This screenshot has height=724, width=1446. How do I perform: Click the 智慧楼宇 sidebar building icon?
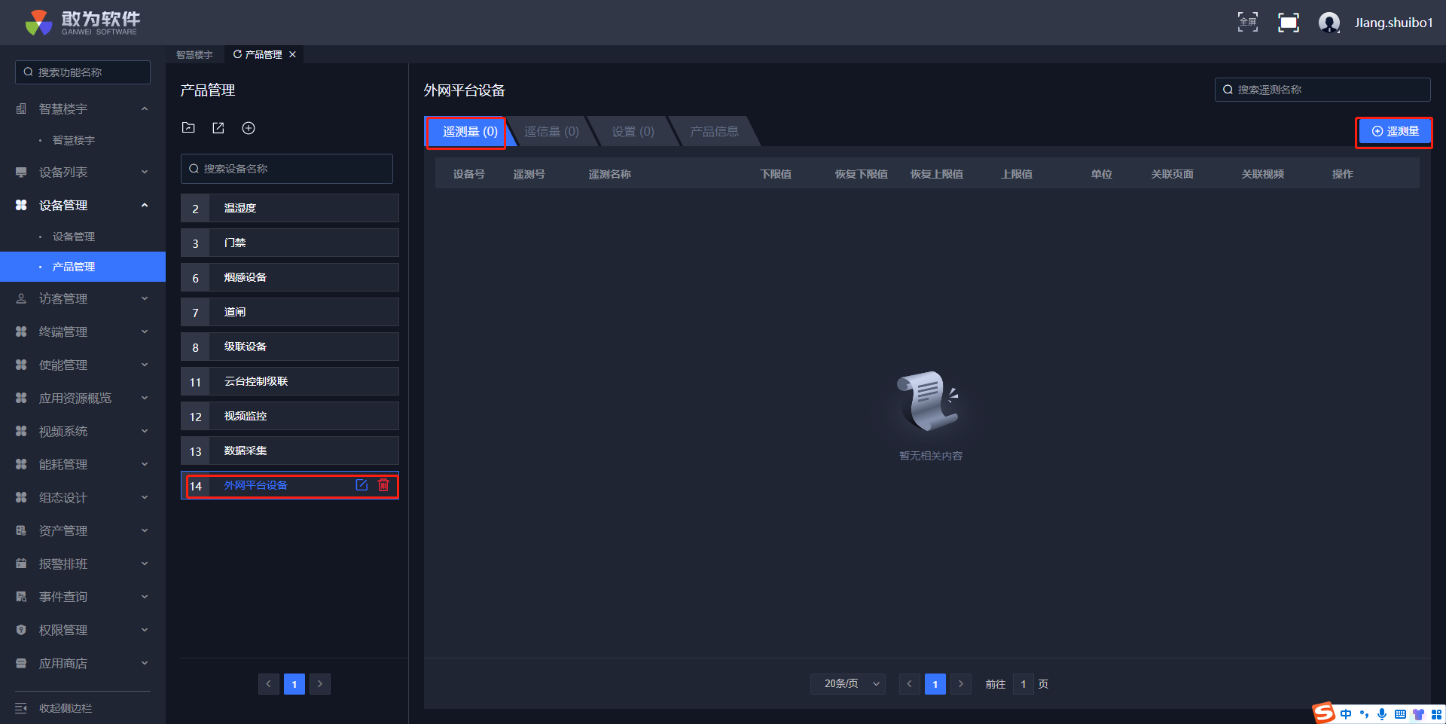click(21, 109)
